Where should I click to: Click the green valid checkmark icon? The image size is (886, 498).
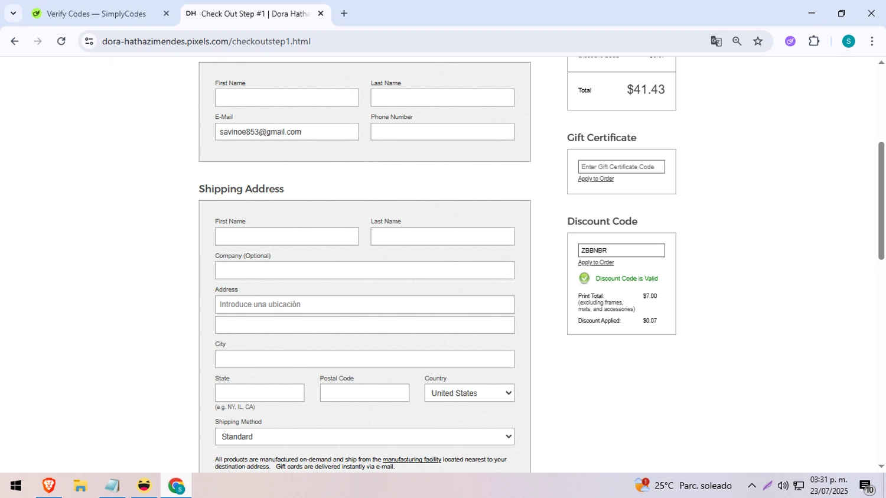click(x=584, y=278)
